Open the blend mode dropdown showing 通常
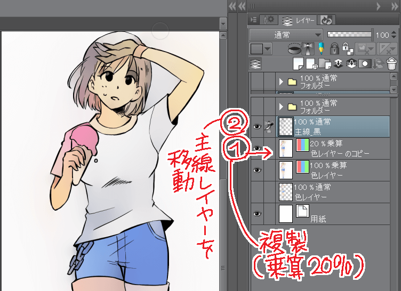This screenshot has height=291, width=401. coord(286,35)
